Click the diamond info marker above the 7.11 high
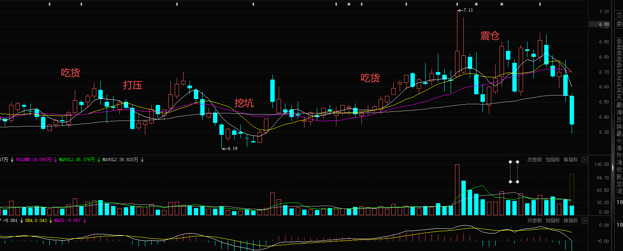This screenshot has height=251, width=623. coord(457,4)
